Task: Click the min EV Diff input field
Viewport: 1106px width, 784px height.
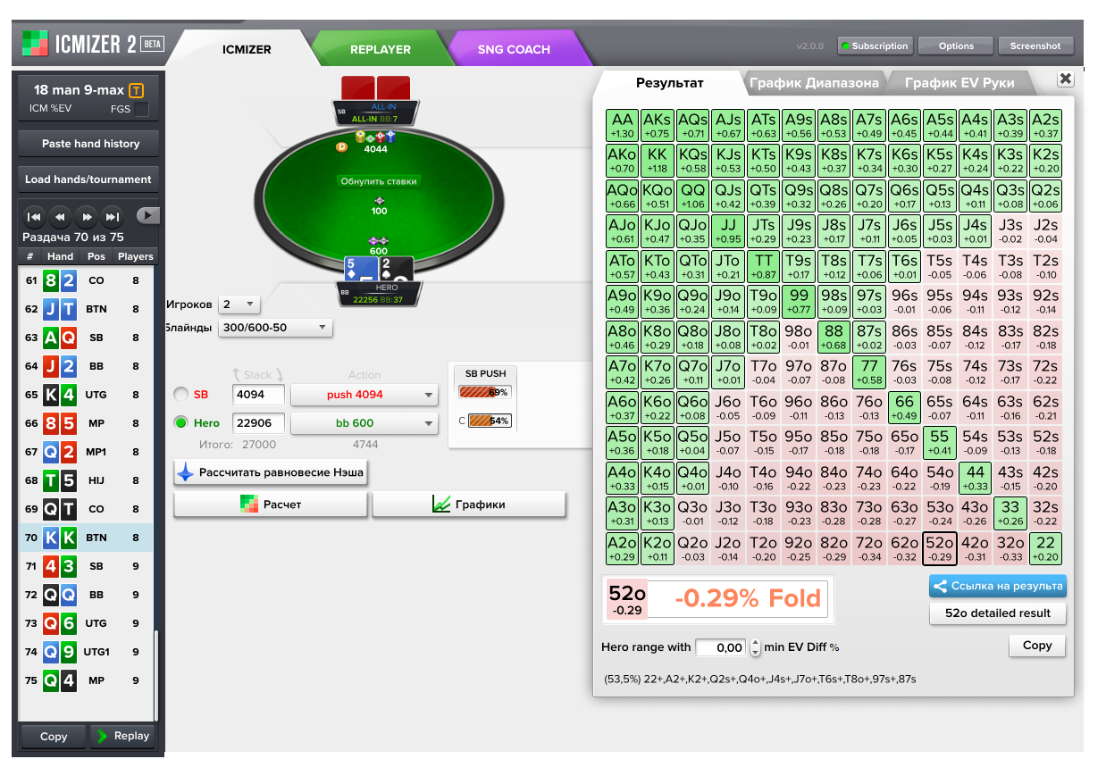Action: [720, 647]
